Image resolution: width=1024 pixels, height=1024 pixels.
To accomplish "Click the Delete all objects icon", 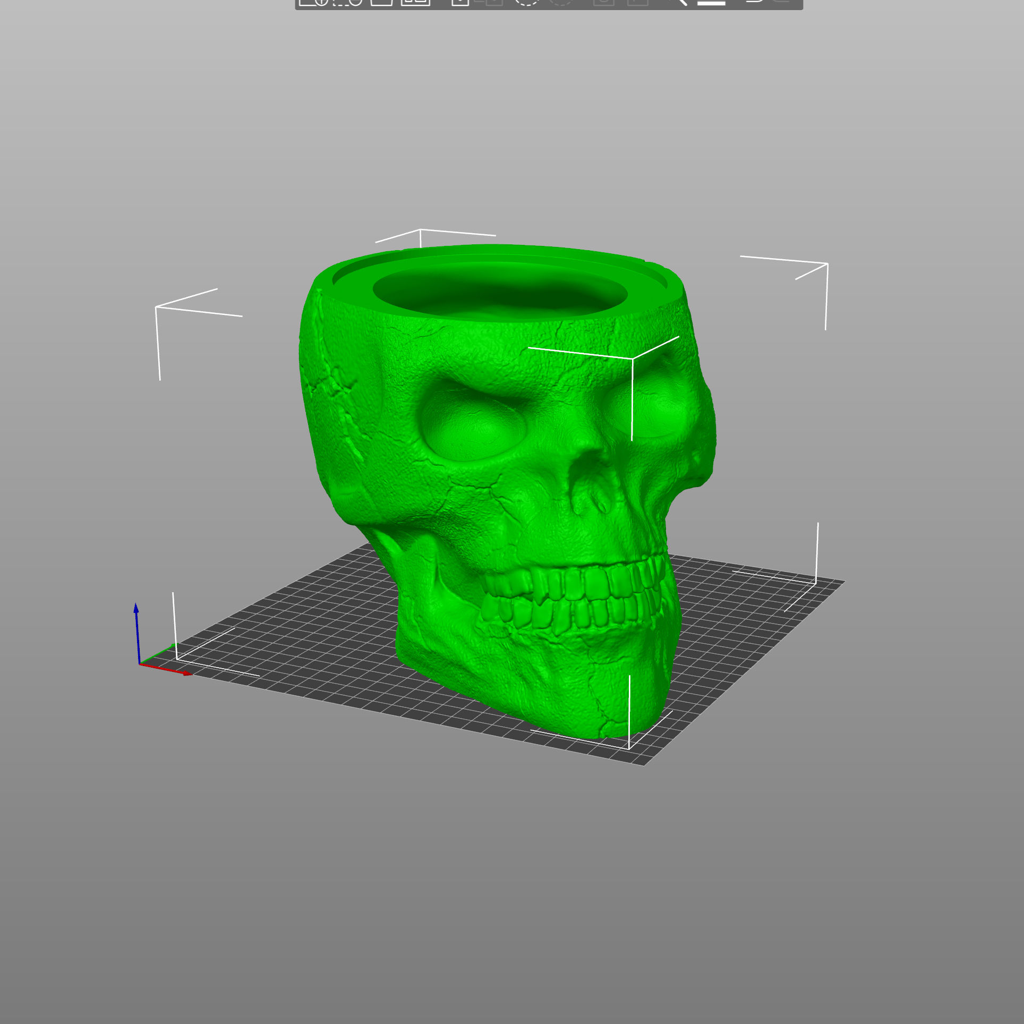I will click(381, 2).
